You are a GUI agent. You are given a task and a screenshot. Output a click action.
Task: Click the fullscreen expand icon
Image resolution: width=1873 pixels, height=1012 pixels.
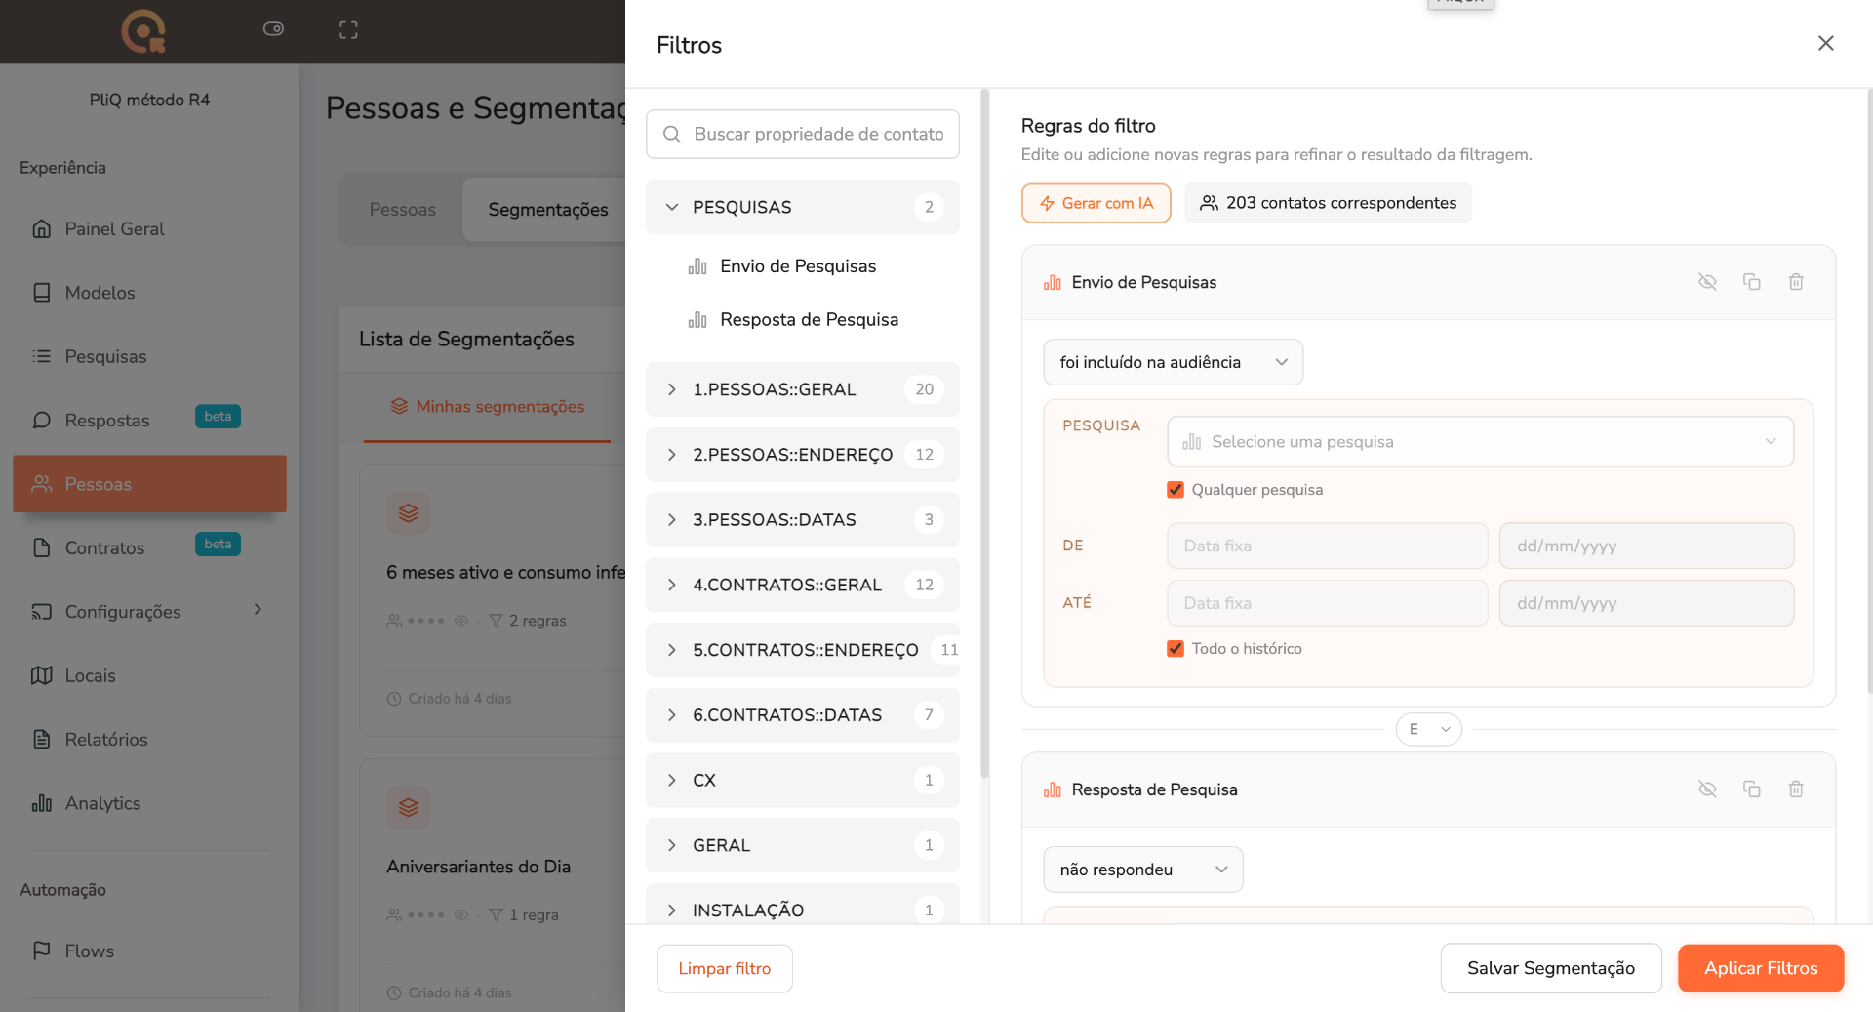348,30
